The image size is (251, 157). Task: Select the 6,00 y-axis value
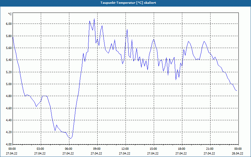pos(9,24)
